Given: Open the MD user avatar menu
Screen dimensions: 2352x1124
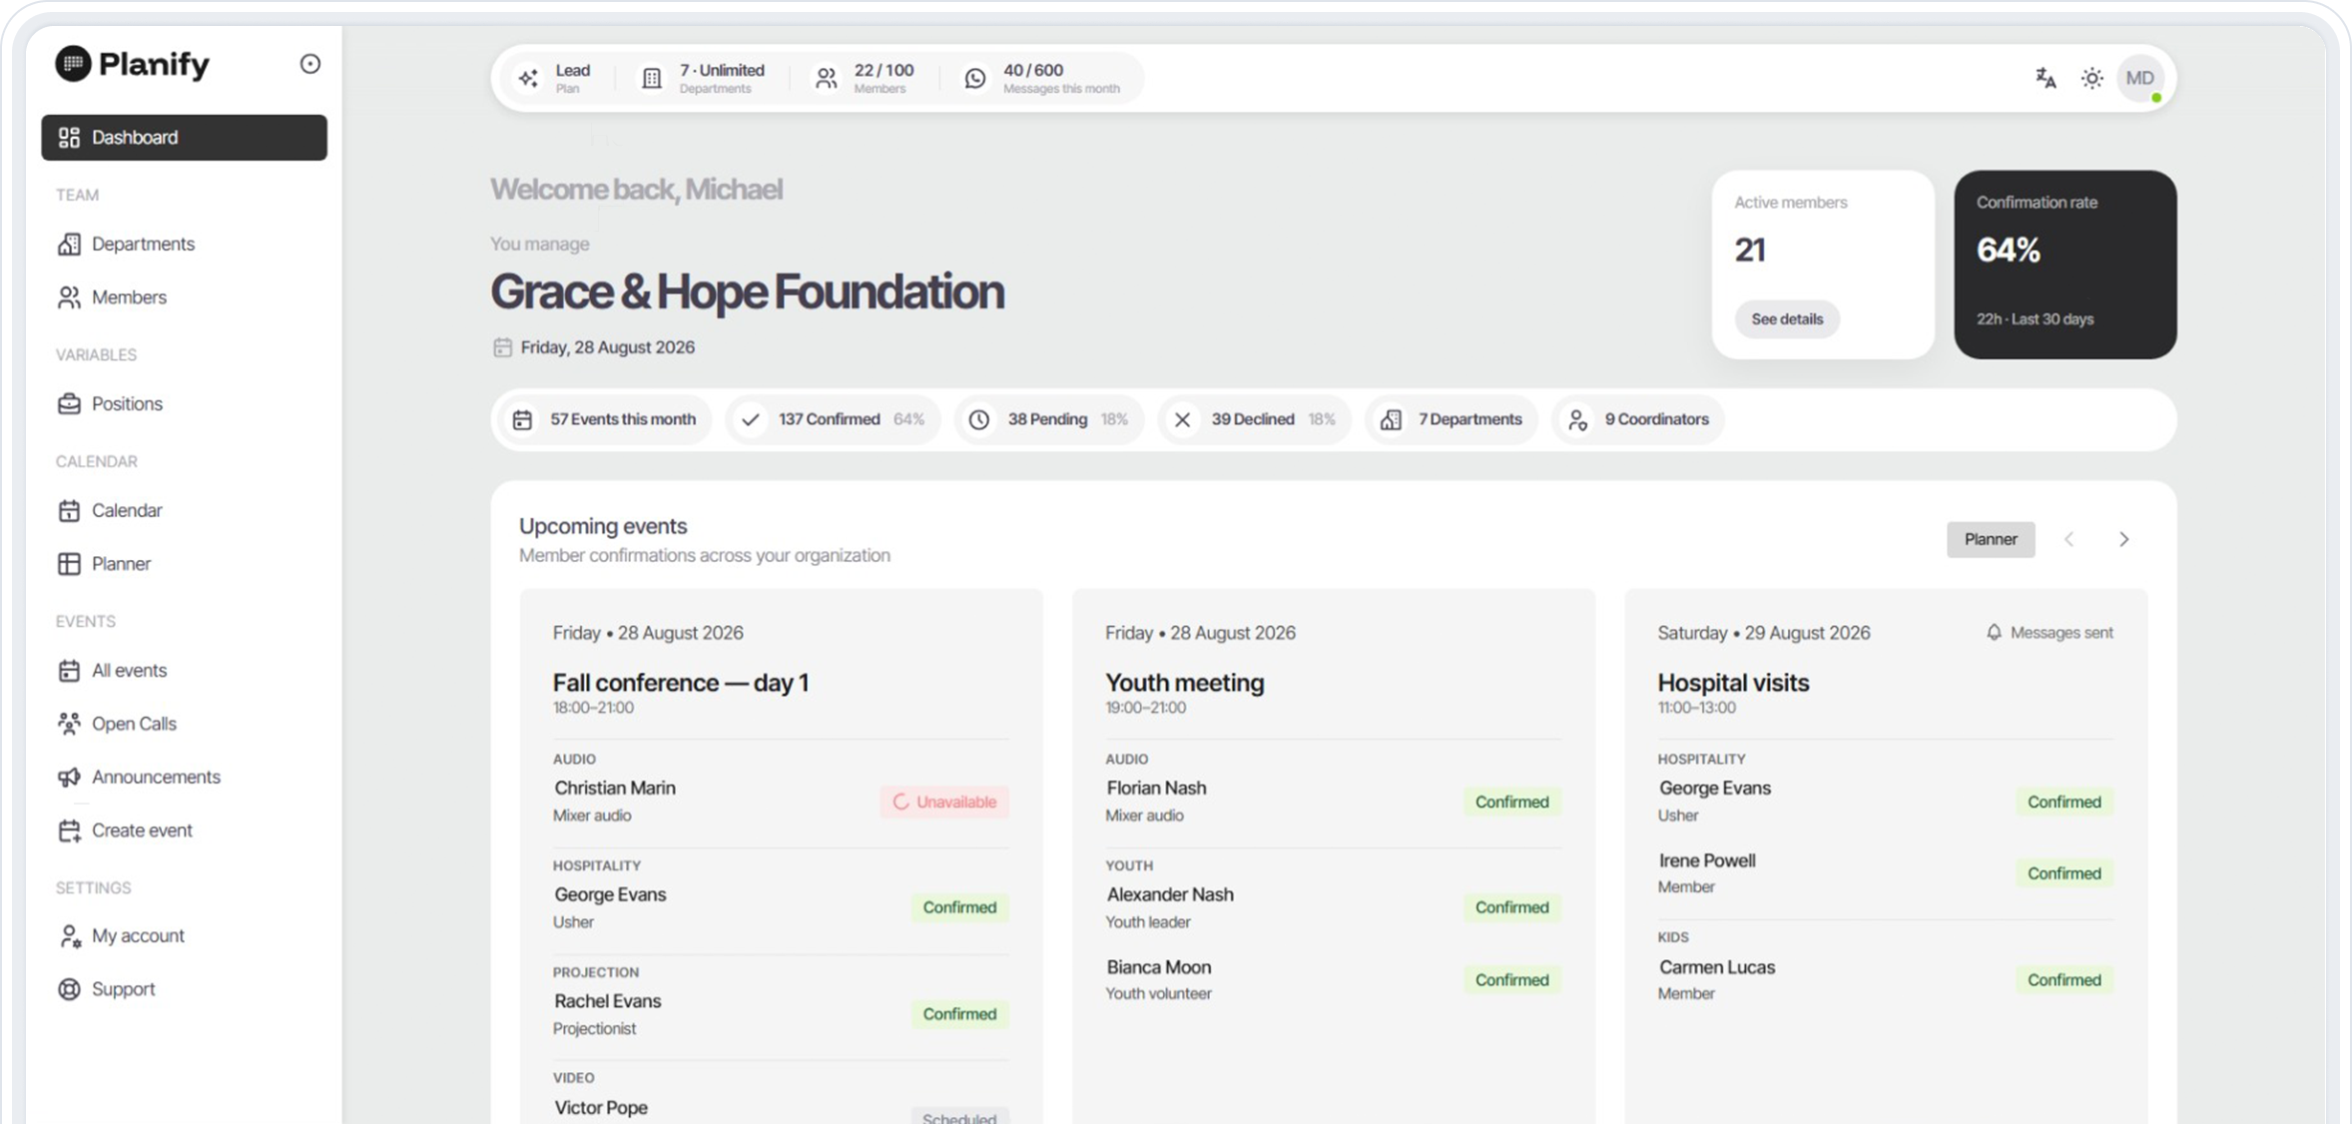Looking at the screenshot, I should [2139, 78].
